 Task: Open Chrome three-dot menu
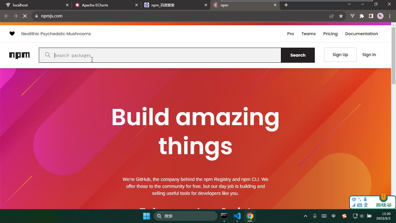point(390,16)
